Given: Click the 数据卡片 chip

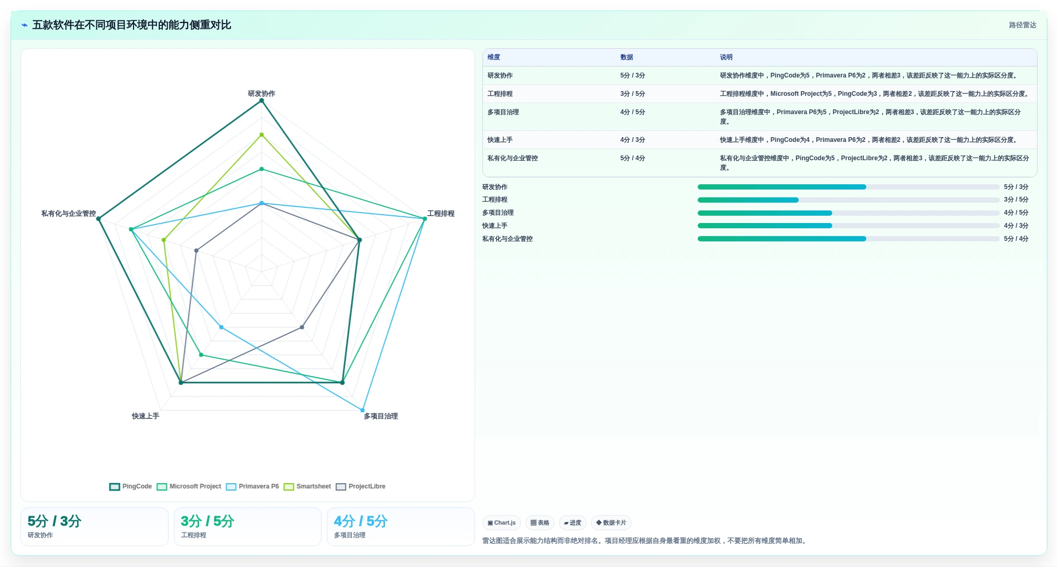Looking at the screenshot, I should click(611, 522).
